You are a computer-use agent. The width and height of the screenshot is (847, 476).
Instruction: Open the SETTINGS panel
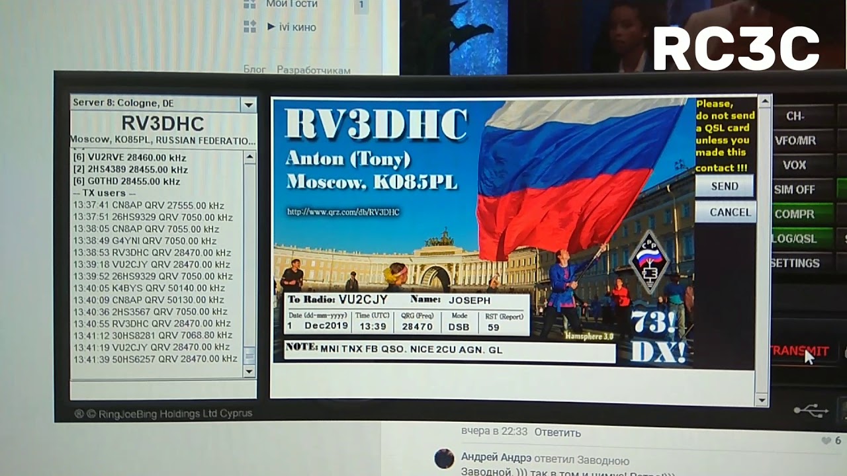click(795, 263)
